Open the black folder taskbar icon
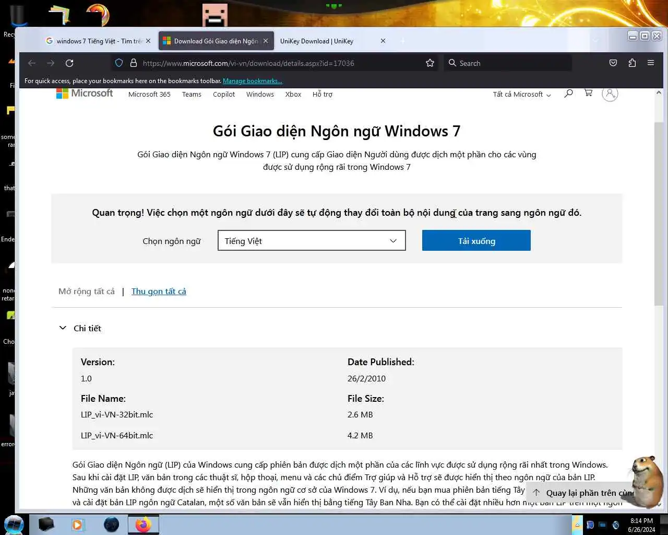 (x=46, y=525)
